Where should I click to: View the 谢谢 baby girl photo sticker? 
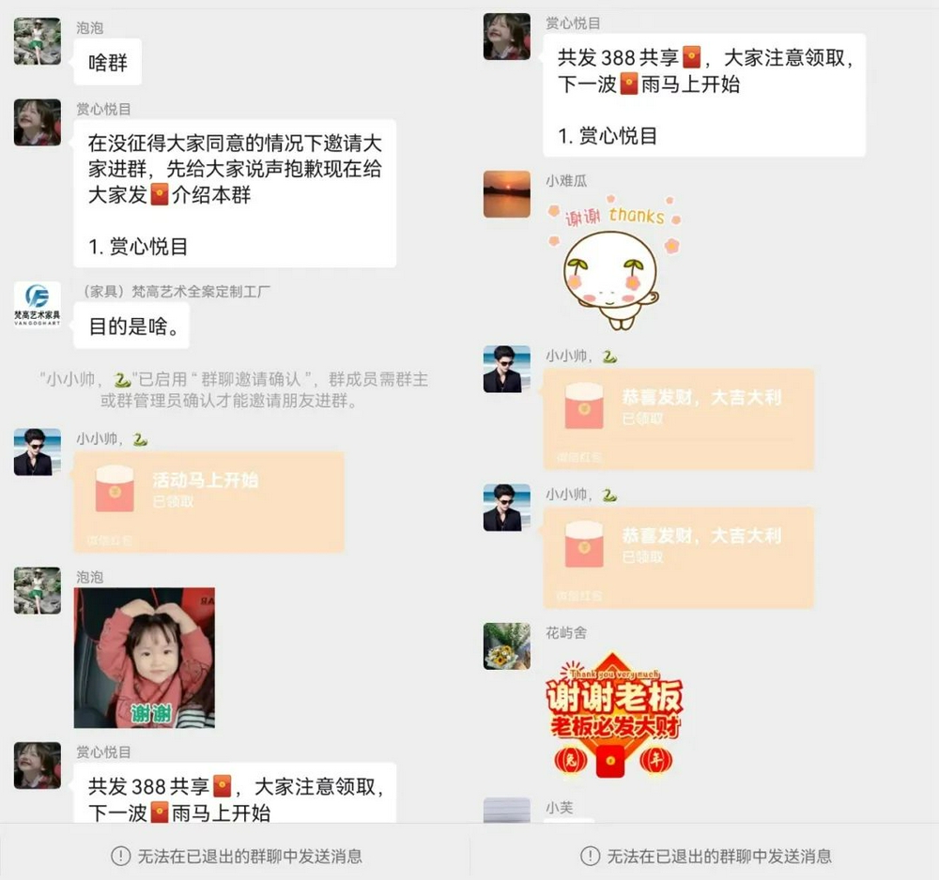point(145,658)
